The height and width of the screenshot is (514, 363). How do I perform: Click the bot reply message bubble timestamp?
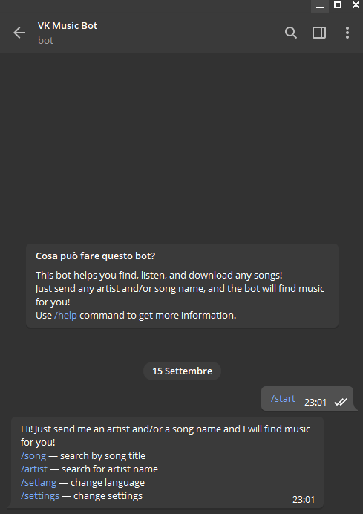click(304, 500)
